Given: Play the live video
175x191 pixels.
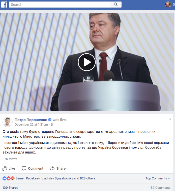Looking at the screenshot, I should 87,62.
